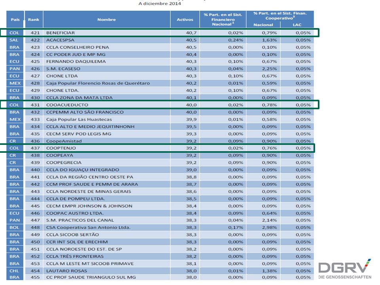Viewport: 380px width, 285px height.
Task: Select "CCLA CONSELHEIRO PENA" in the table
Action: tap(78, 47)
